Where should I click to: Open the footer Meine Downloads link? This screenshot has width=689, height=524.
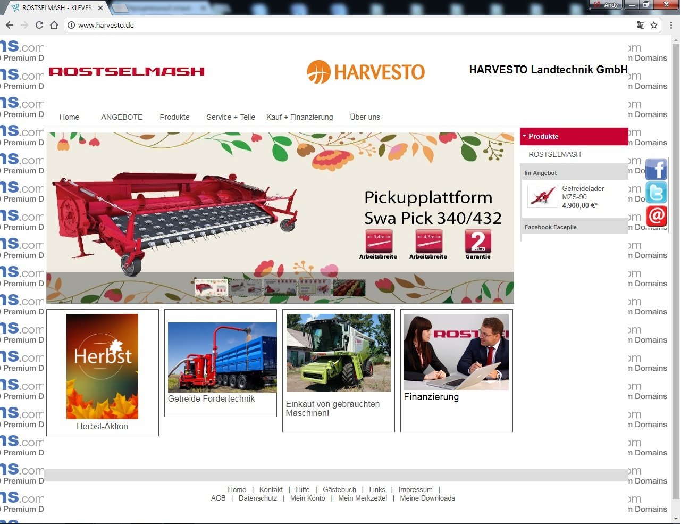pos(427,498)
